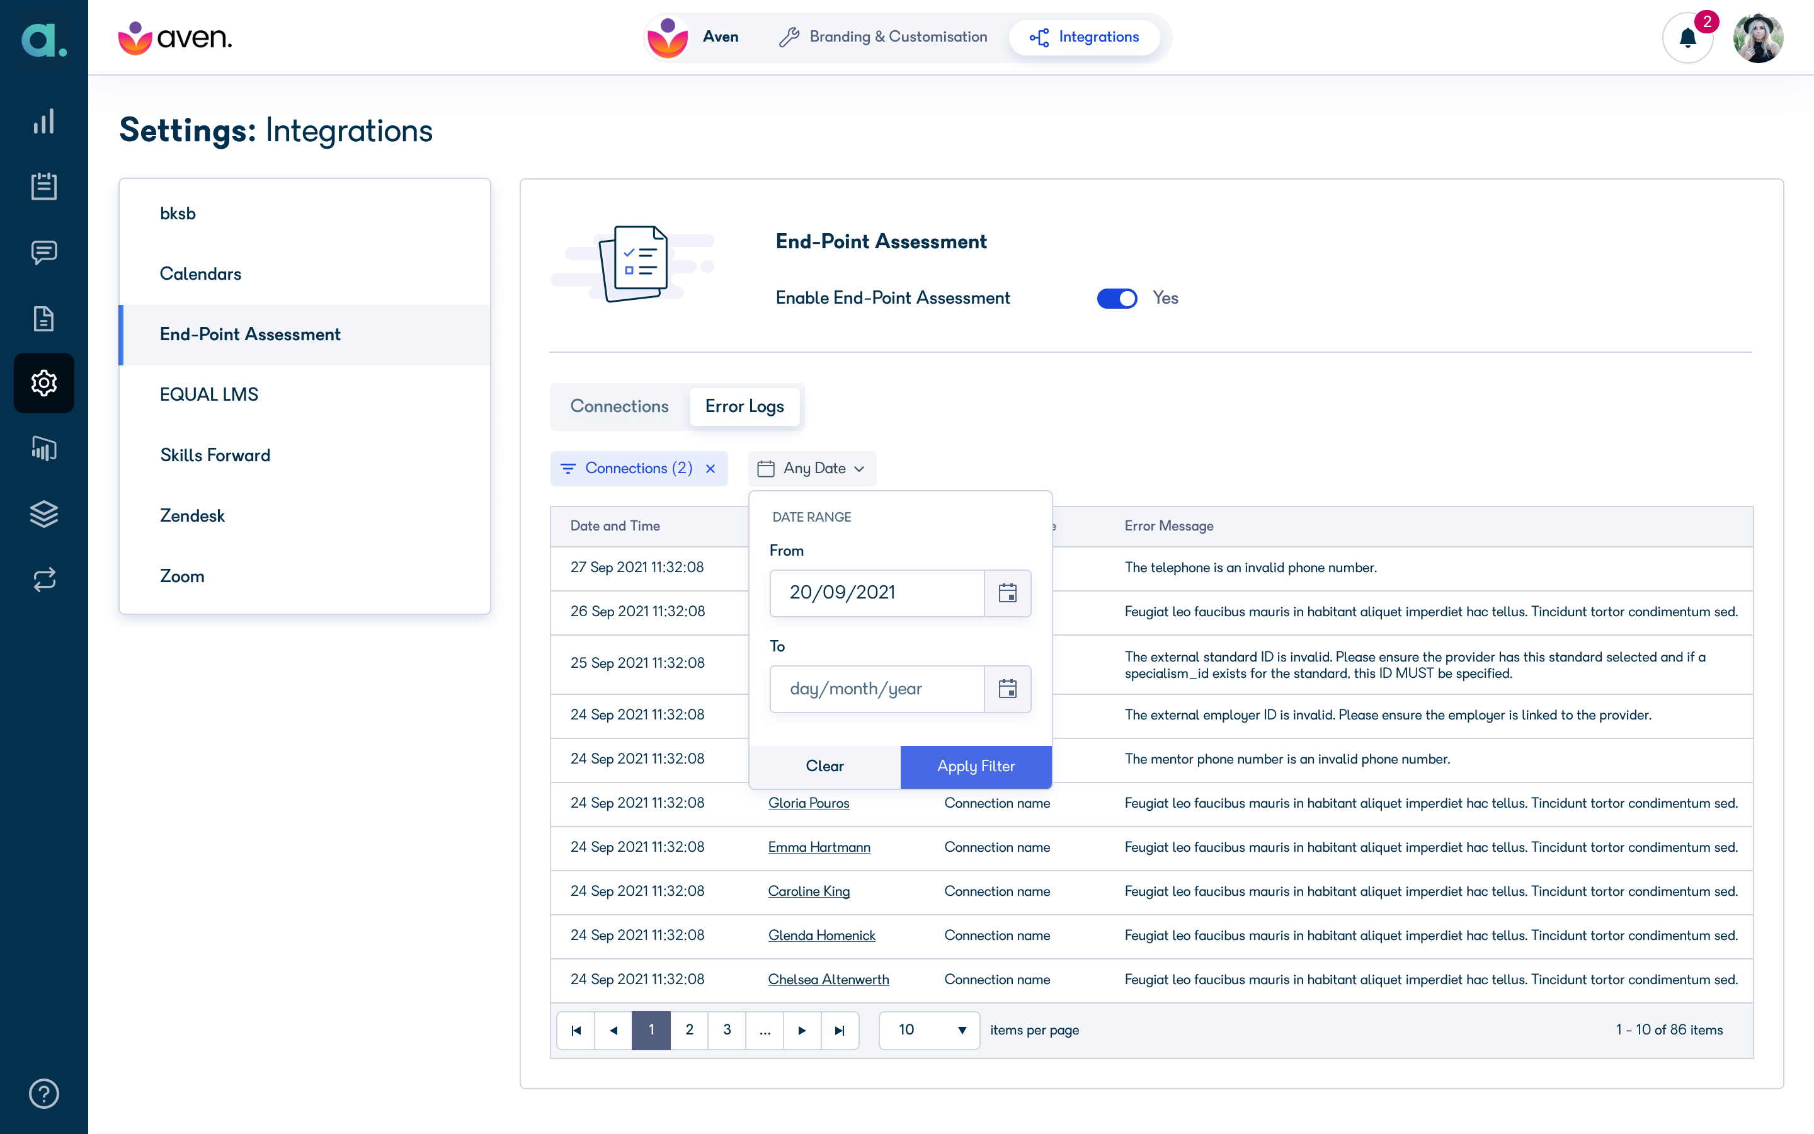Open the Glenda Homenick link
This screenshot has width=1814, height=1134.
pos(821,936)
